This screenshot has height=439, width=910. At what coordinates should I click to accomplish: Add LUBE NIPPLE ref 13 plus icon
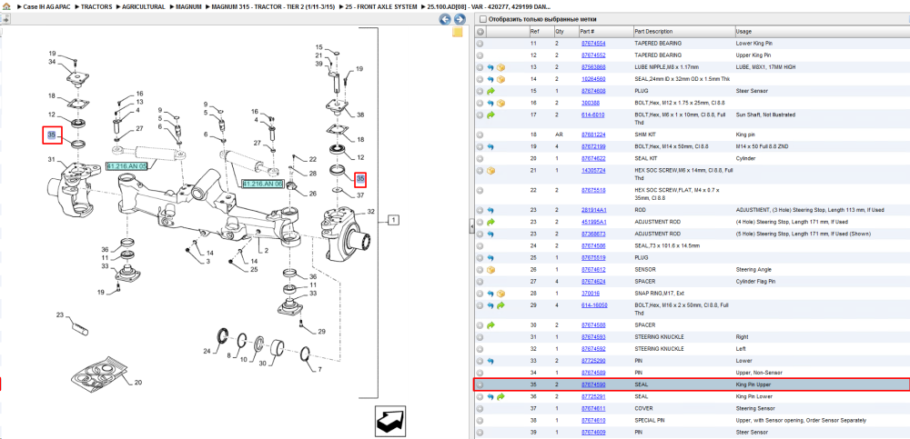pos(480,67)
